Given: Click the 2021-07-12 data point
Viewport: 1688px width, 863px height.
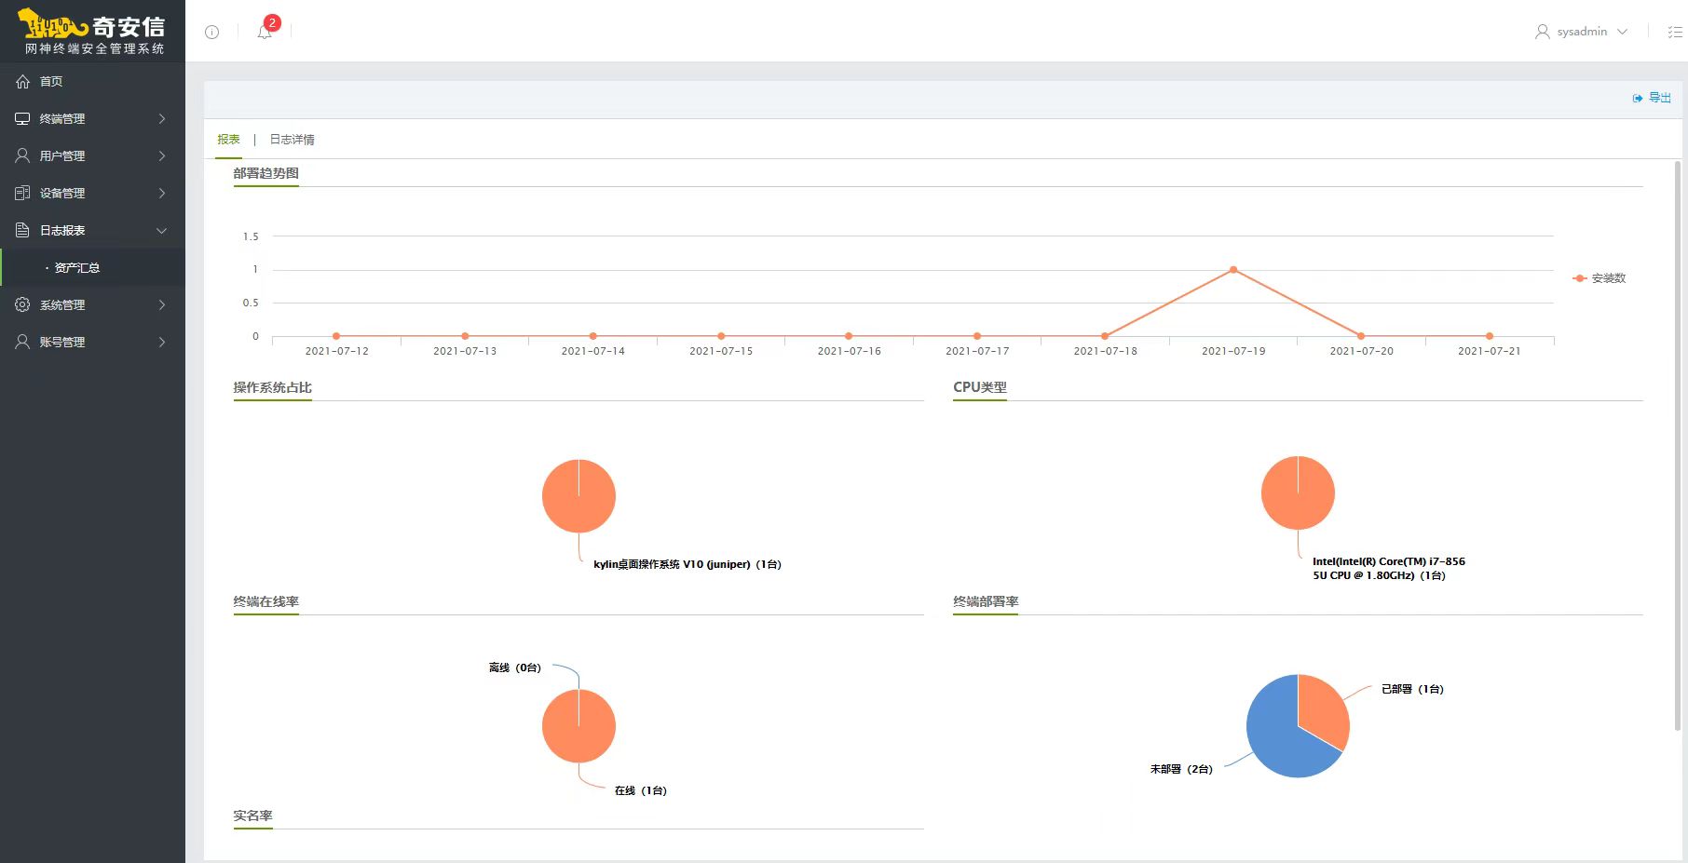Looking at the screenshot, I should pos(336,336).
